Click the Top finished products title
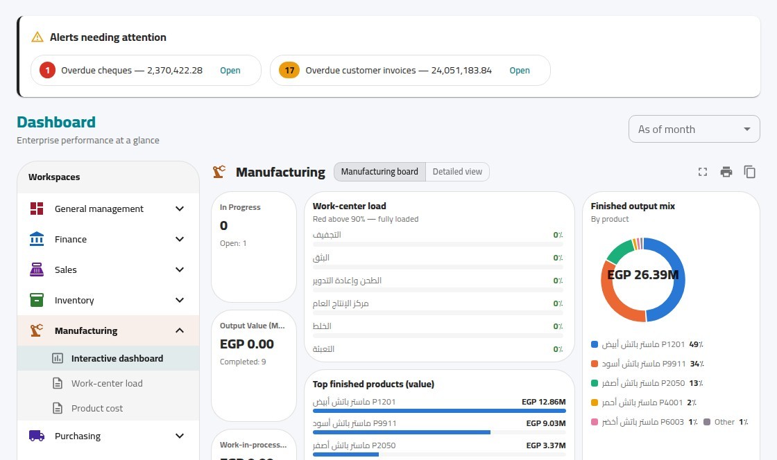This screenshot has height=460, width=777. pyautogui.click(x=373, y=384)
